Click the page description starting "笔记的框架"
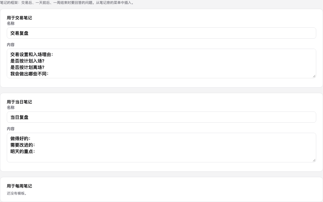323x202 pixels. (67, 3)
